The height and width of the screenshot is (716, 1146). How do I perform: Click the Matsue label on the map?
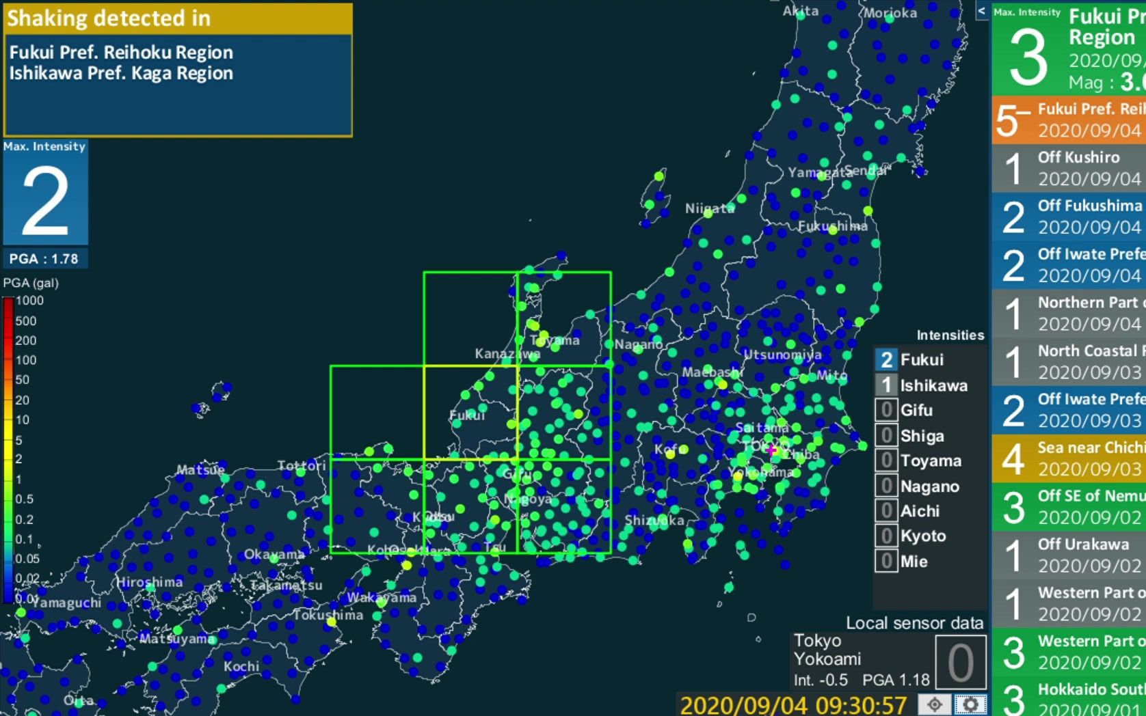[x=200, y=470]
